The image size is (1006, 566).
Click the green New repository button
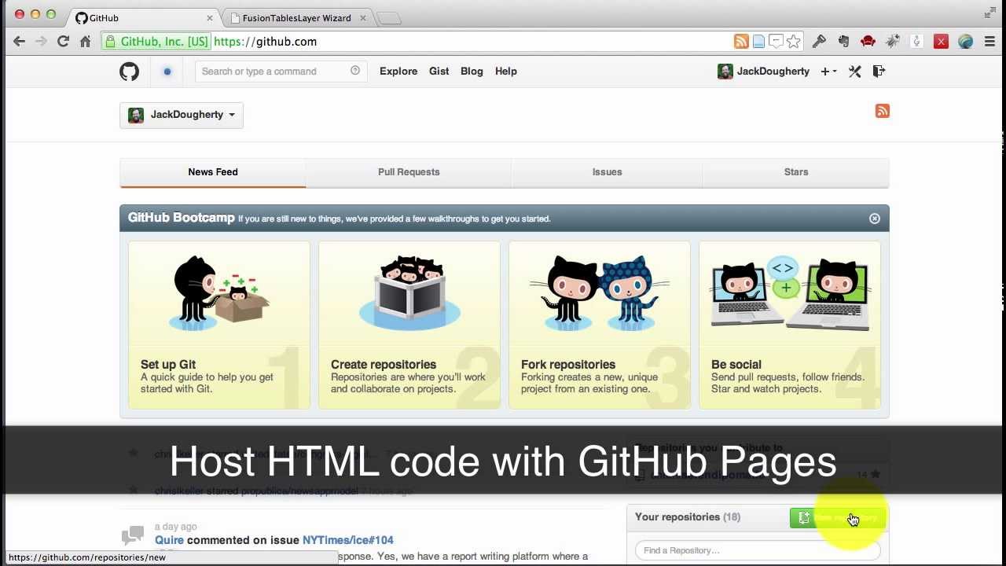click(838, 517)
